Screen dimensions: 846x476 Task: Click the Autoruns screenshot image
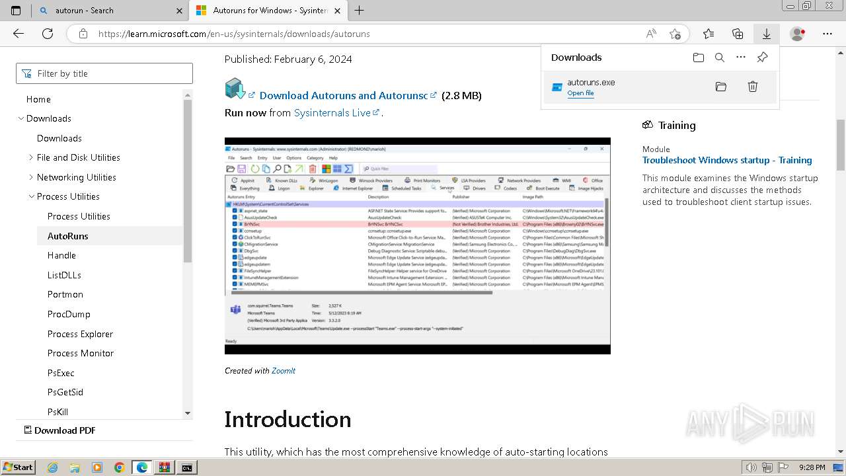tap(418, 246)
